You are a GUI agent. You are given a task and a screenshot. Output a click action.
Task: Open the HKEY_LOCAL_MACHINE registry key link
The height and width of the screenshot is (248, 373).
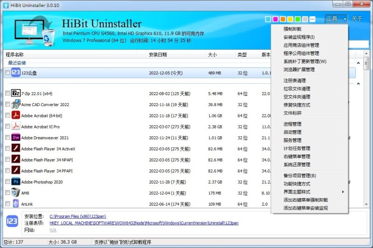144,223
